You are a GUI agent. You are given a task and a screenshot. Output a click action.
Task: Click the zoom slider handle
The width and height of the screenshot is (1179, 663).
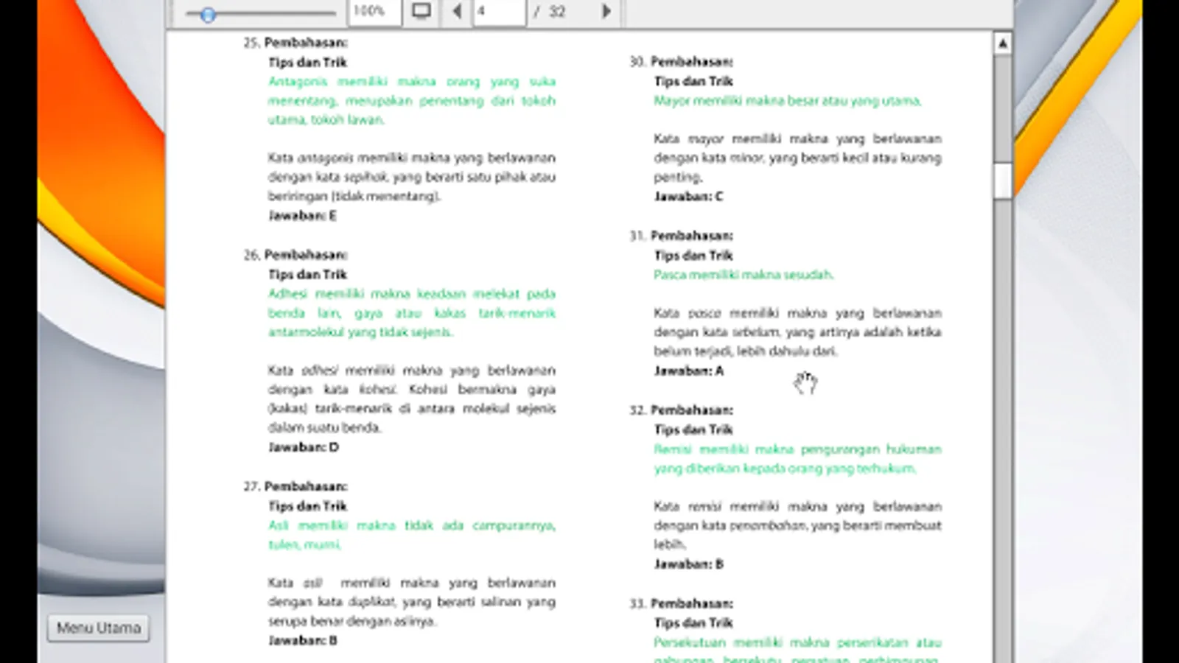pos(208,15)
